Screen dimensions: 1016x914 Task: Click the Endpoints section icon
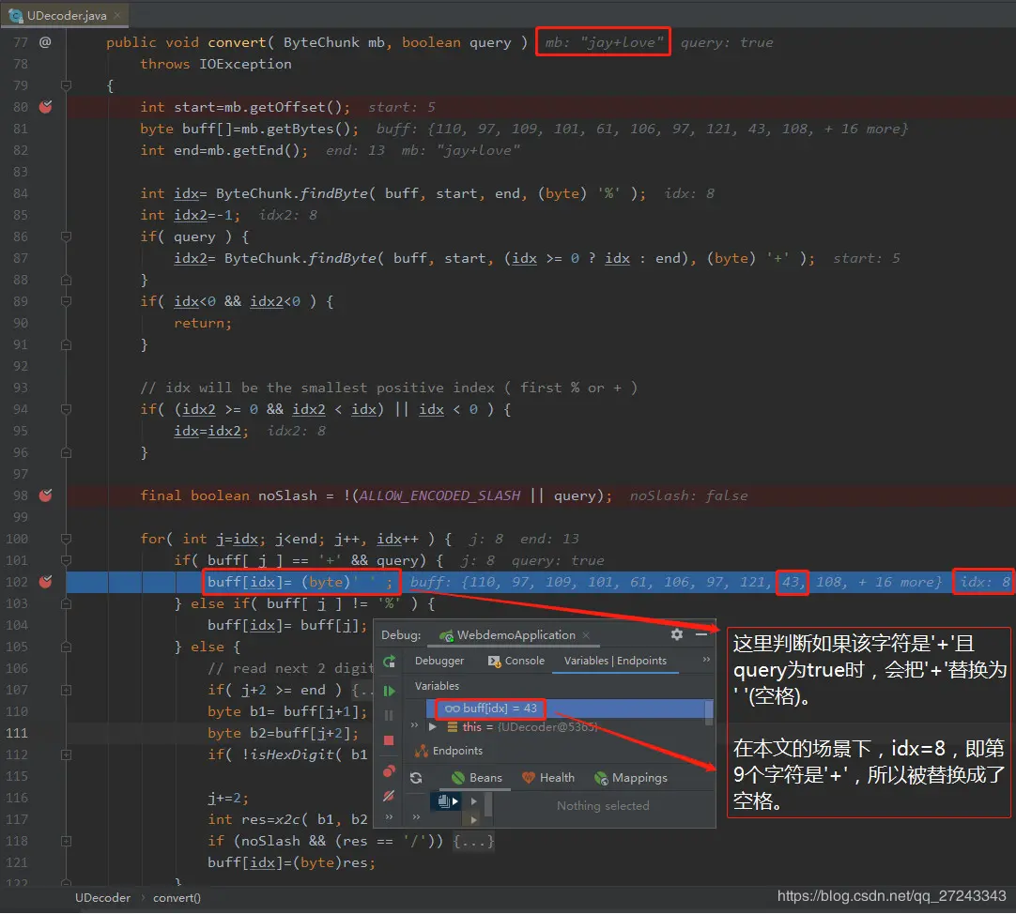(x=422, y=751)
